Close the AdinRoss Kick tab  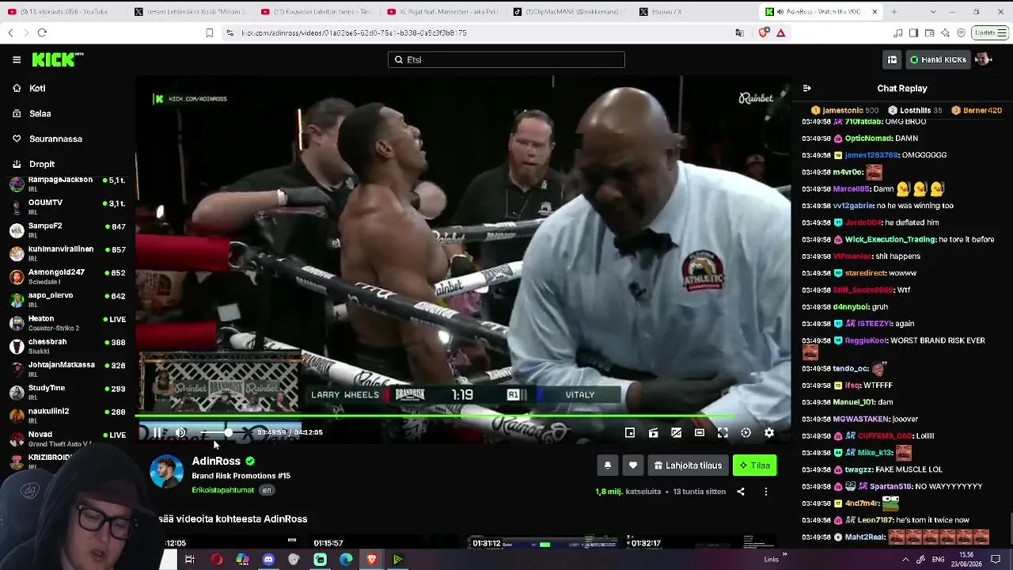[875, 12]
